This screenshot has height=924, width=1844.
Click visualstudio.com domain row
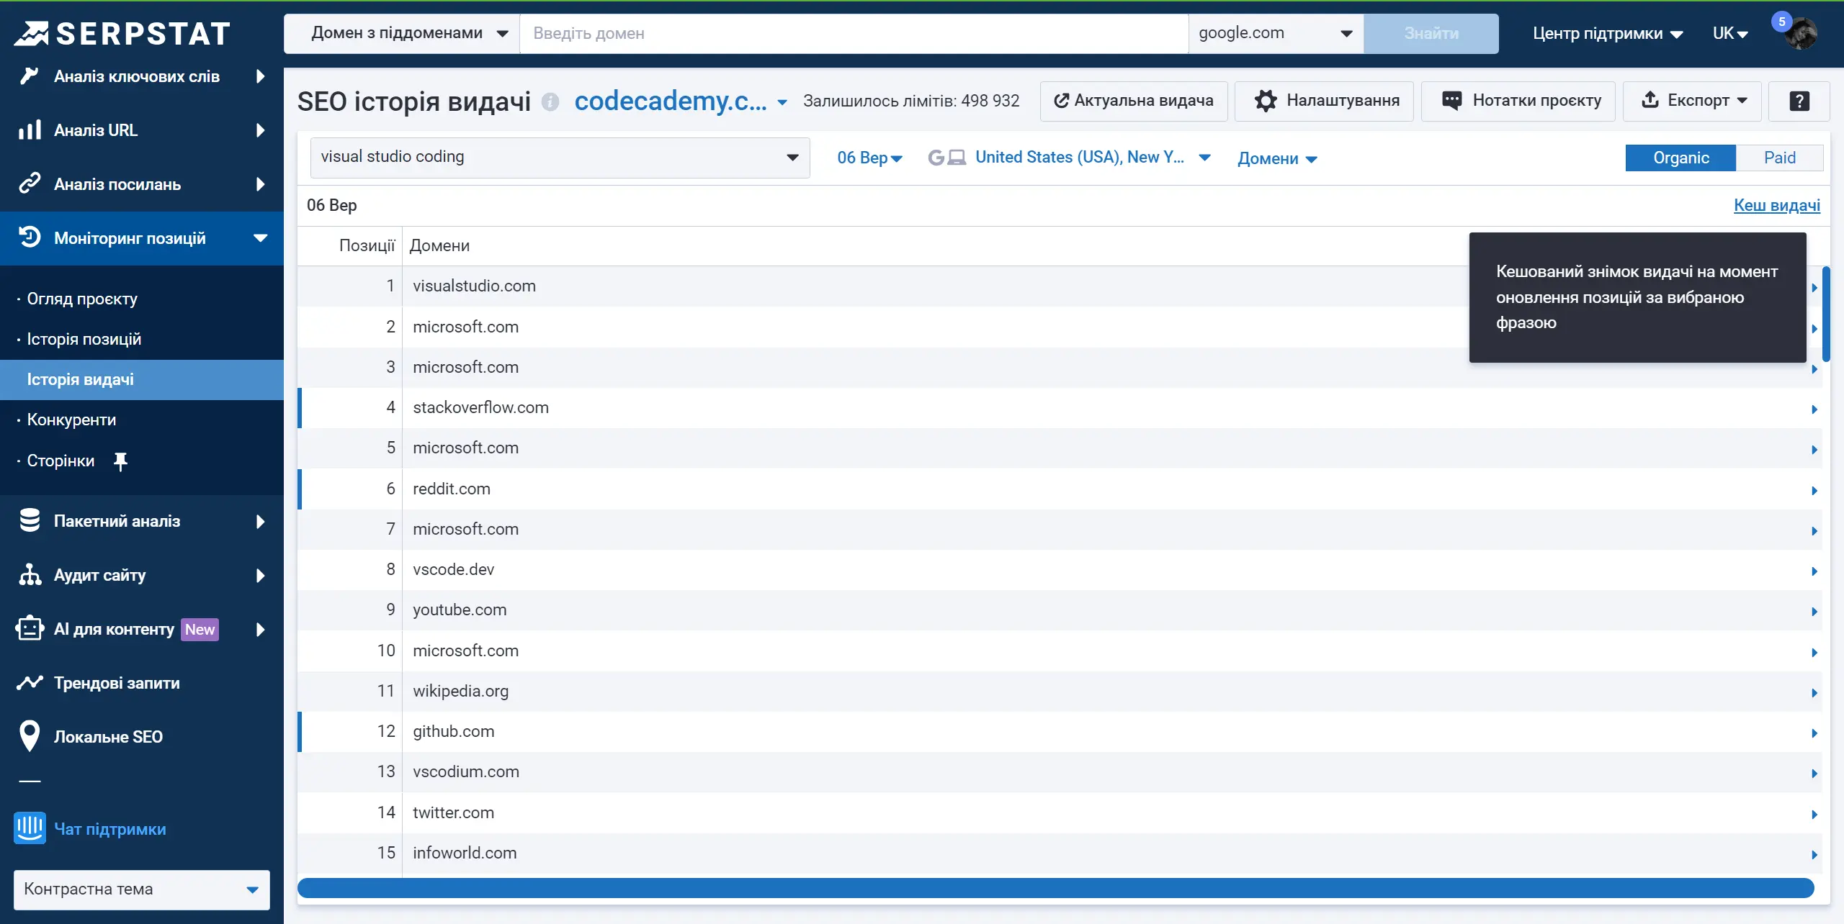[1060, 286]
